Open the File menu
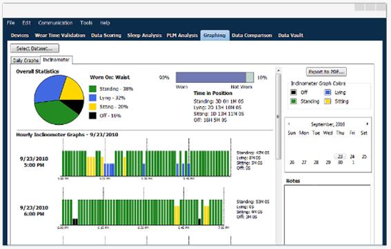Screen dimensions: 391x249 pyautogui.click(x=11, y=23)
